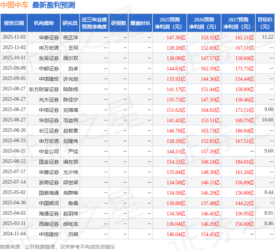
Task: Select 中邮证券 in the institution column
Action: click(49, 68)
